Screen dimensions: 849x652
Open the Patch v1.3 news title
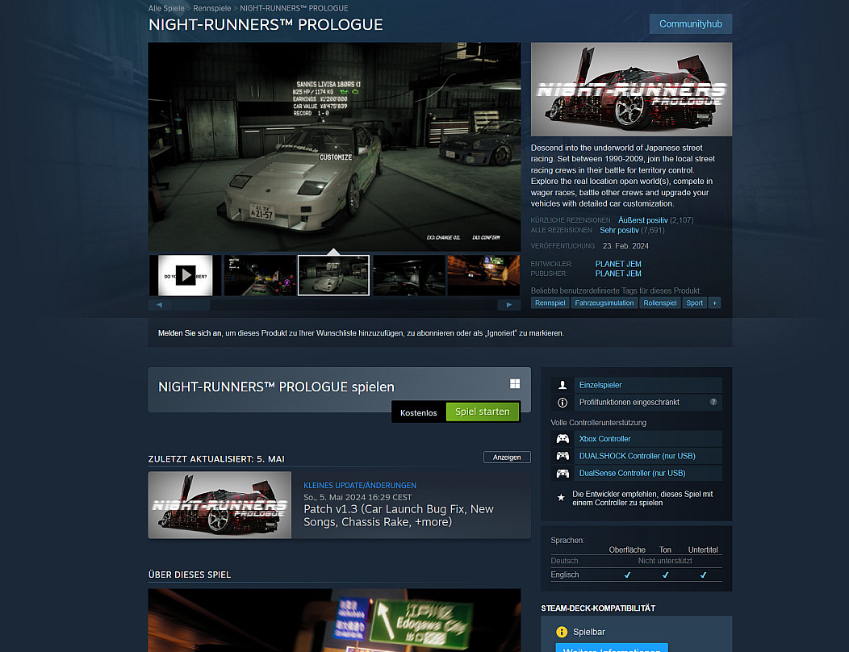399,516
